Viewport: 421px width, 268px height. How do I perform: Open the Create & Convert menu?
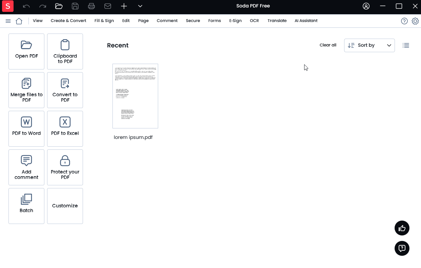(68, 21)
